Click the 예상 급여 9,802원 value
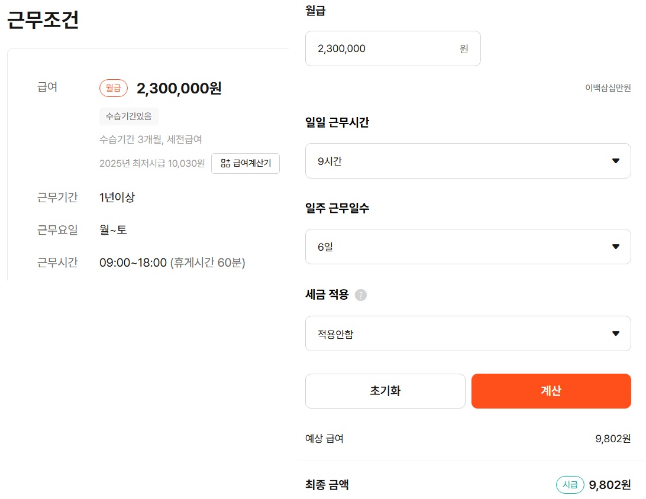Image resolution: width=646 pixels, height=499 pixels. point(613,439)
